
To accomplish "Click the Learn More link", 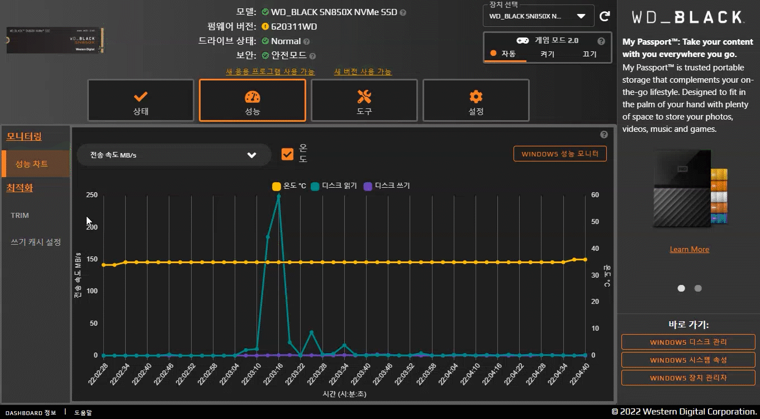I will click(690, 249).
